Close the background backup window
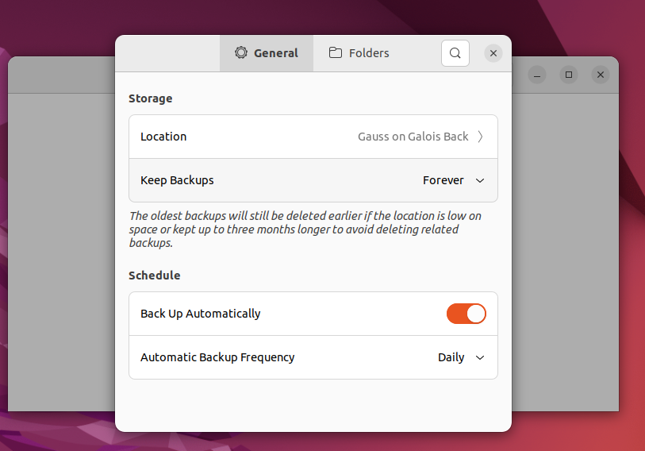The height and width of the screenshot is (451, 645). (x=601, y=75)
